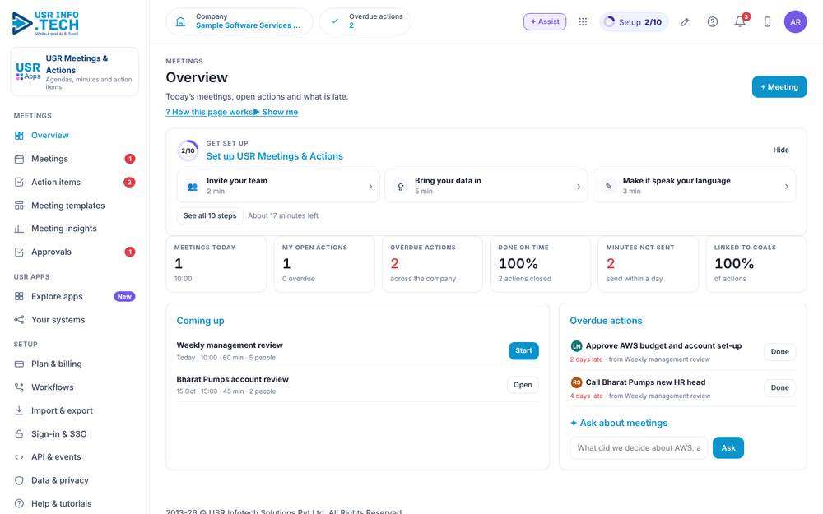Open the AR user avatar menu
823x514 pixels.
tap(795, 22)
